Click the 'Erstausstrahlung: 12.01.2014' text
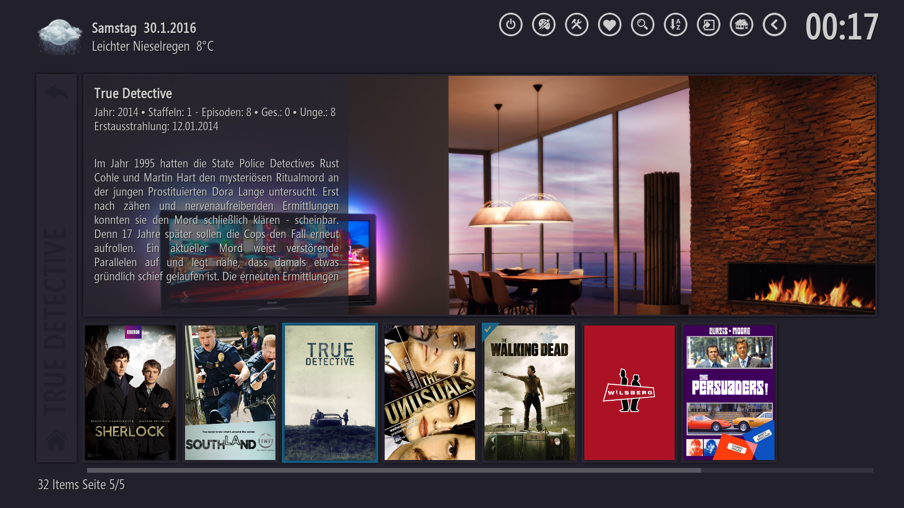The width and height of the screenshot is (904, 508). [156, 127]
